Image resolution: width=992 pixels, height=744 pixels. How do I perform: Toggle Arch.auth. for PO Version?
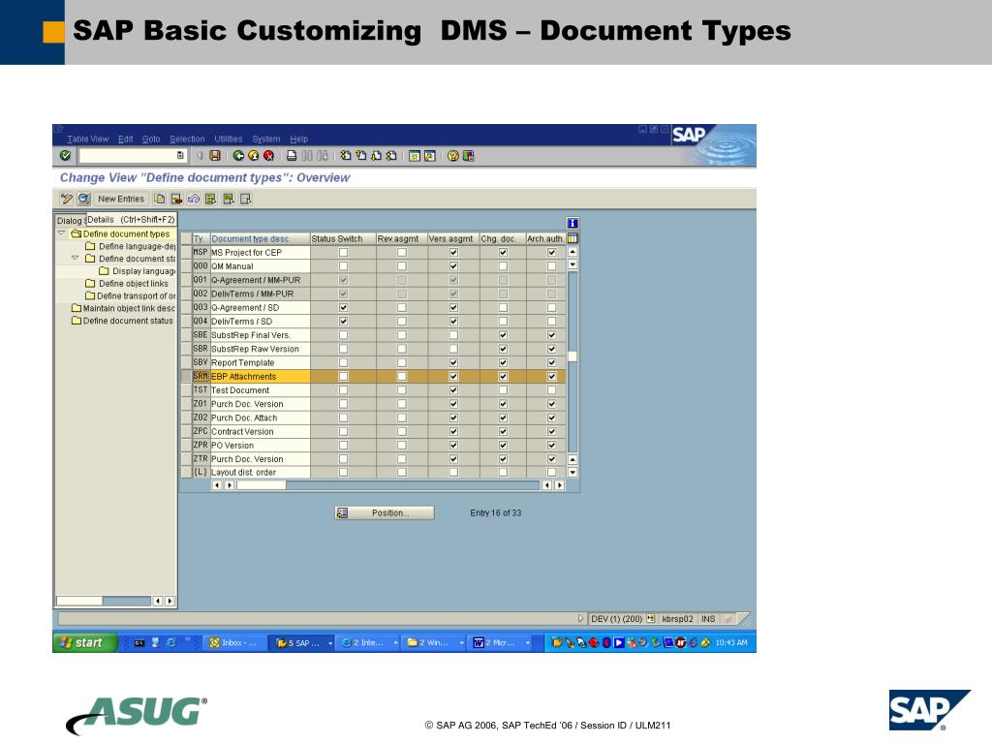[x=551, y=446]
